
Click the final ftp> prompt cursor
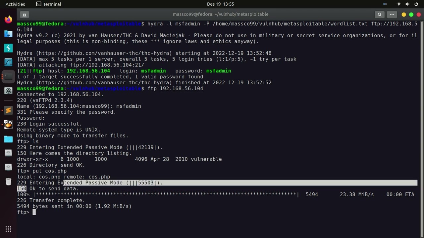[x=34, y=212]
